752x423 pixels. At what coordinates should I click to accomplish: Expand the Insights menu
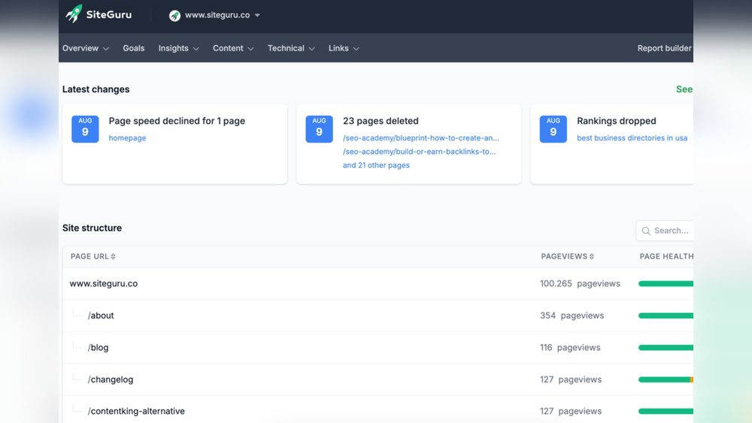[178, 48]
